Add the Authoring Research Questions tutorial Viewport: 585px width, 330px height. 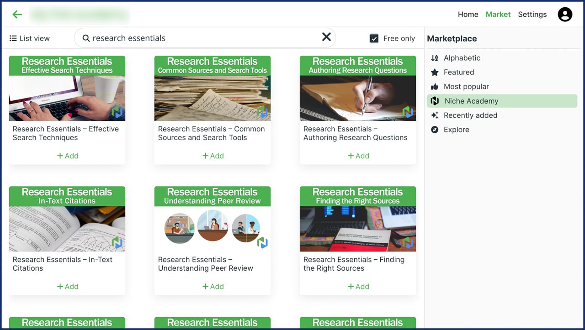pos(358,156)
